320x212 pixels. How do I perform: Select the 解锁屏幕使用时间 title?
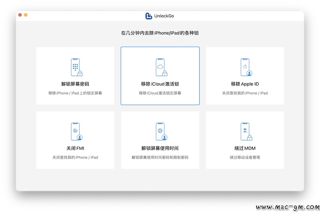tap(160, 148)
